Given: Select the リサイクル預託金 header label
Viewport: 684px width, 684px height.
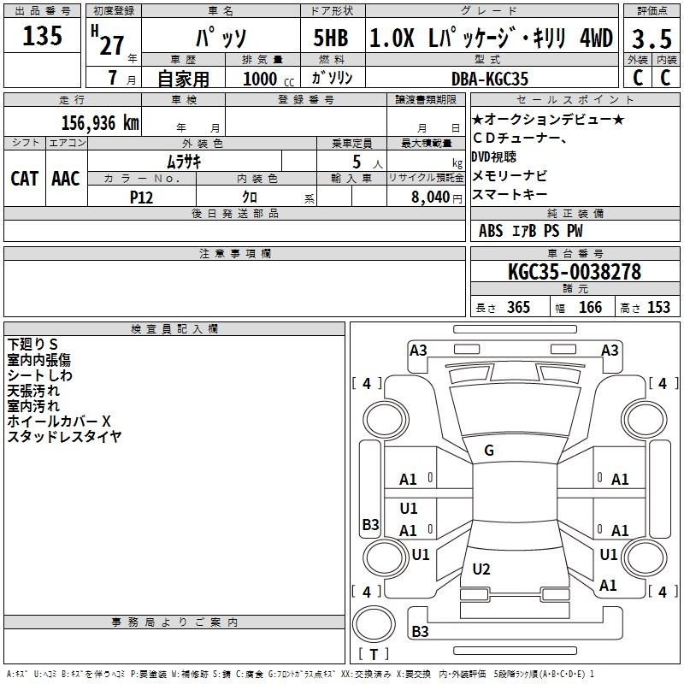Looking at the screenshot, I should click(426, 178).
